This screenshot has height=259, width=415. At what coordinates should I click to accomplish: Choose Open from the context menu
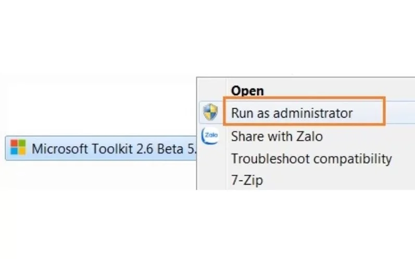[247, 91]
